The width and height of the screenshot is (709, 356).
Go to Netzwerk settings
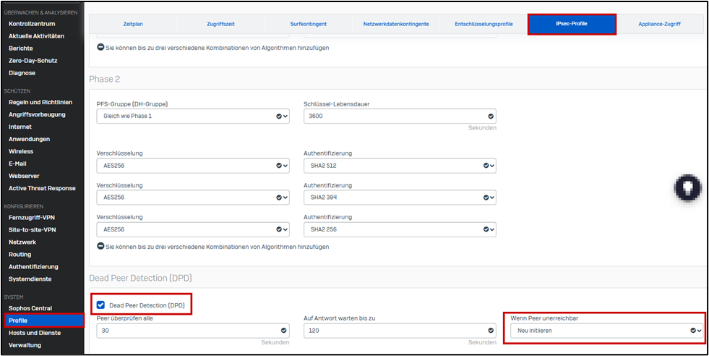22,242
